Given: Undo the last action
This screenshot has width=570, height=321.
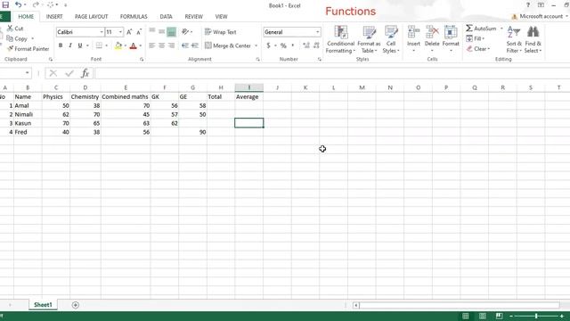Looking at the screenshot, I should pos(18,4).
